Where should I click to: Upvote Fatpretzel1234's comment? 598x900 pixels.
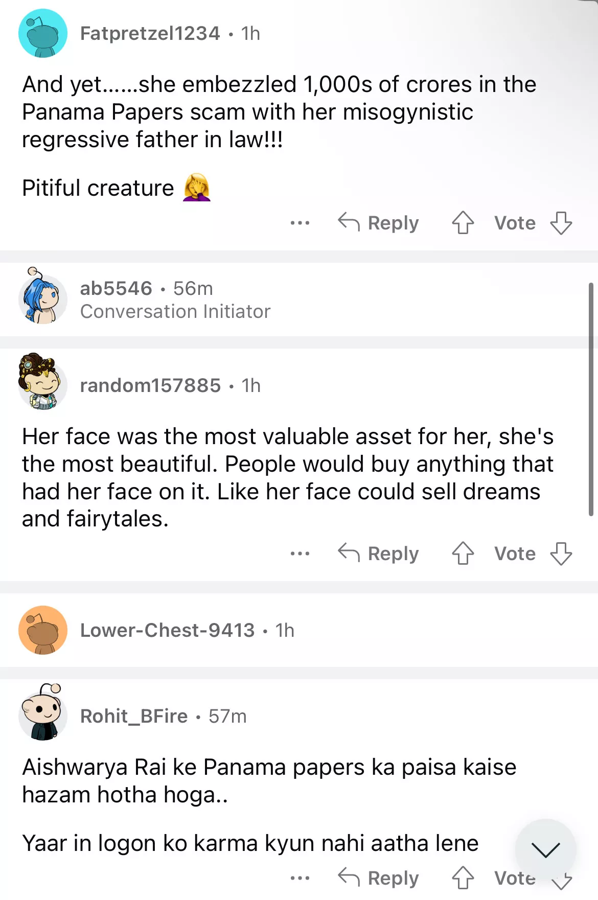point(463,223)
